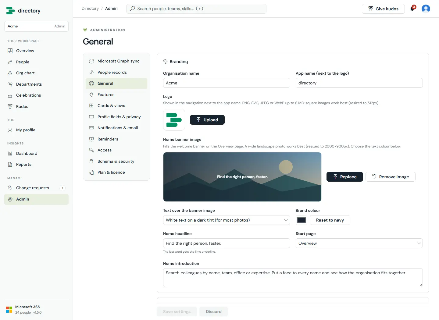439x320 pixels.
Task: Click the Upload logo button
Action: coord(207,120)
